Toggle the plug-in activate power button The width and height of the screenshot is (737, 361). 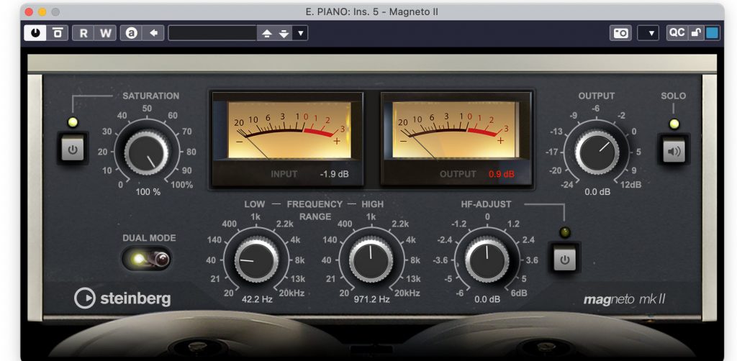pyautogui.click(x=35, y=33)
